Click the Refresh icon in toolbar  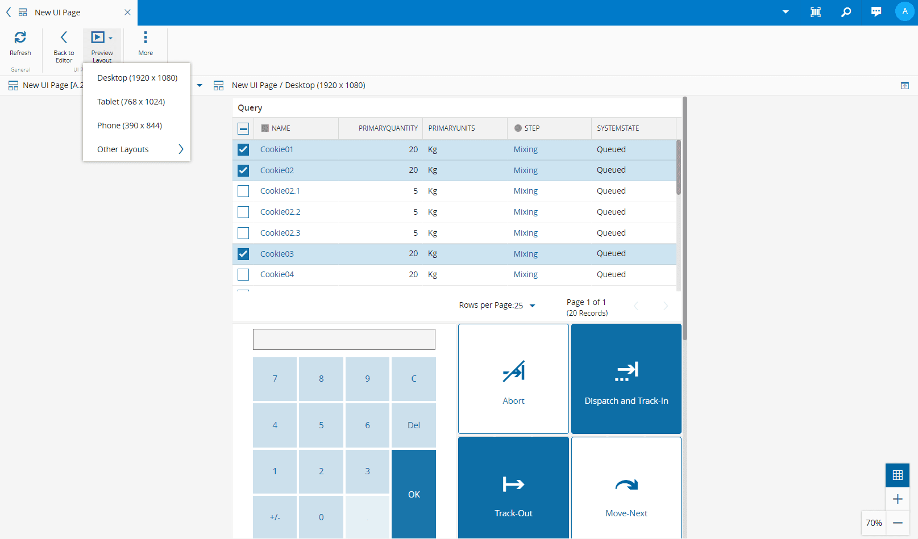20,38
